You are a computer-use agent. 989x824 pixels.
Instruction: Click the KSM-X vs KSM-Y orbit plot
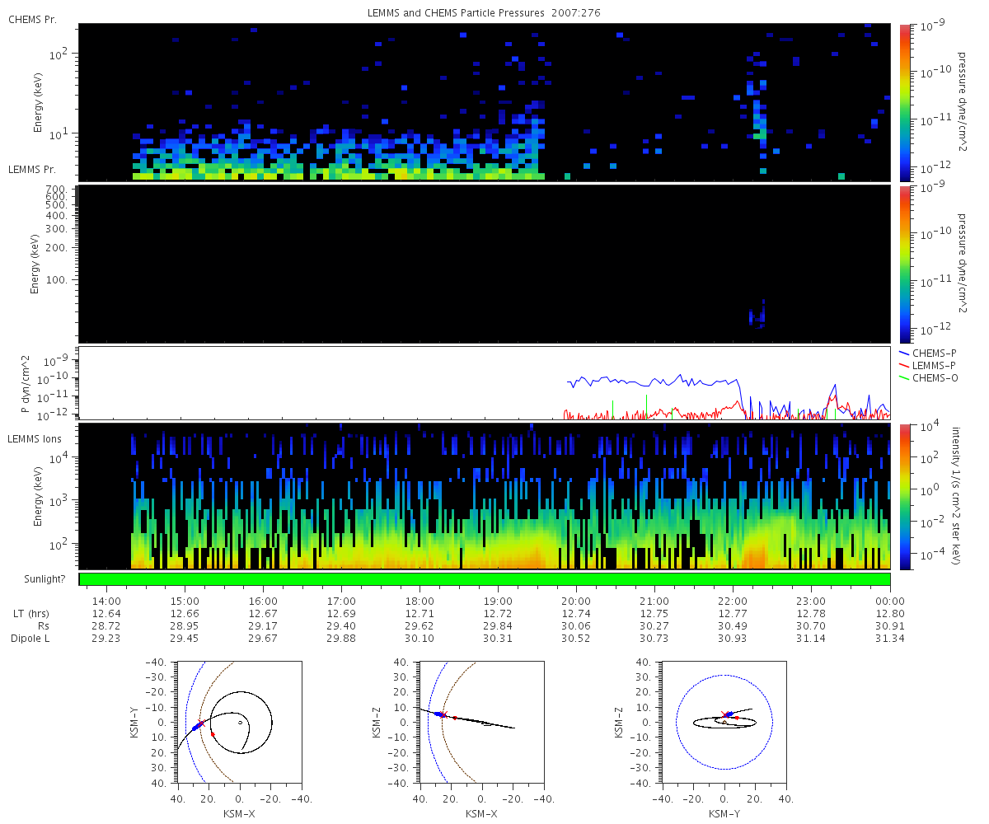click(x=239, y=722)
